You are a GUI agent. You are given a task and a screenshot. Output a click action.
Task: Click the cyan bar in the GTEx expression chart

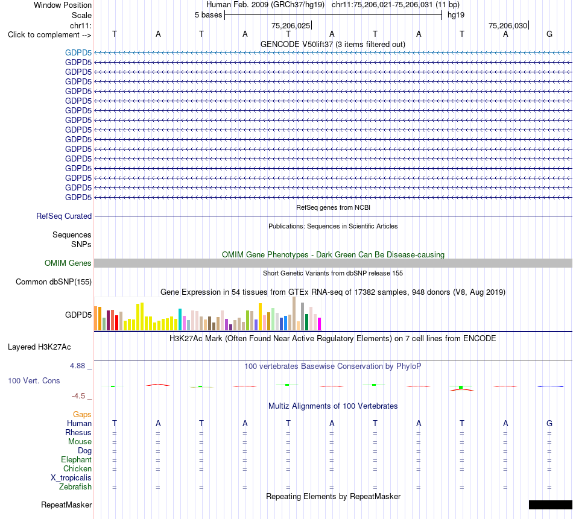(x=180, y=319)
